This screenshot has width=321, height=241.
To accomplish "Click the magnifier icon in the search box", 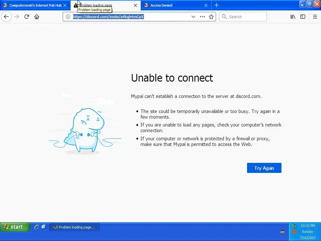I will (224, 17).
